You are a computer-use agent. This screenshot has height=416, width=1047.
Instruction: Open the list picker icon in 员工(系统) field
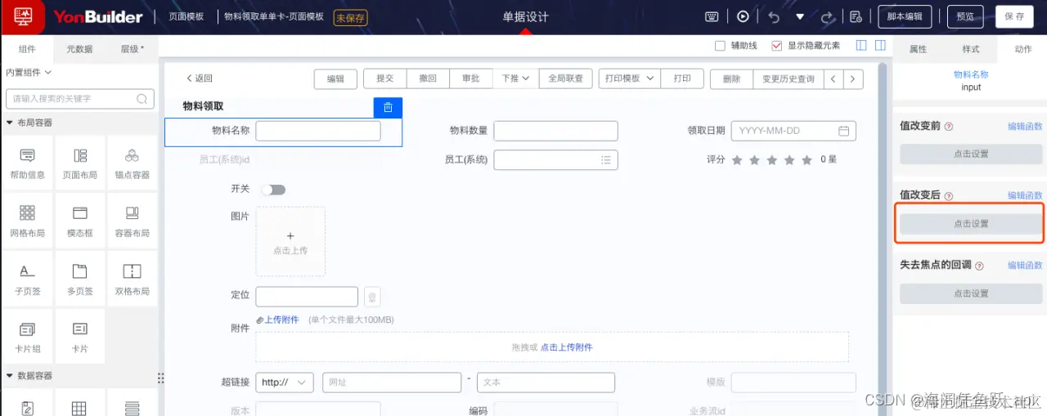point(605,160)
